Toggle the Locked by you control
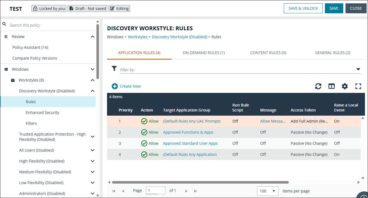This screenshot has width=368, height=198. 49,8
